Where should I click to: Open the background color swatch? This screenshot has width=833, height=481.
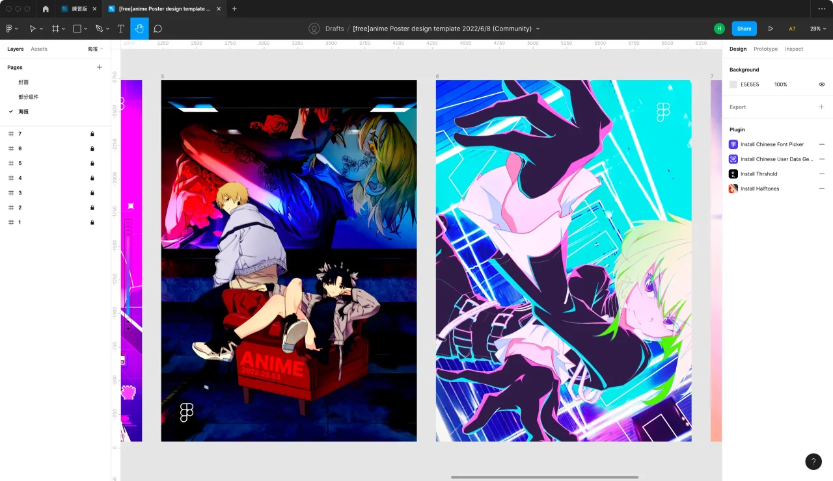[x=733, y=84]
